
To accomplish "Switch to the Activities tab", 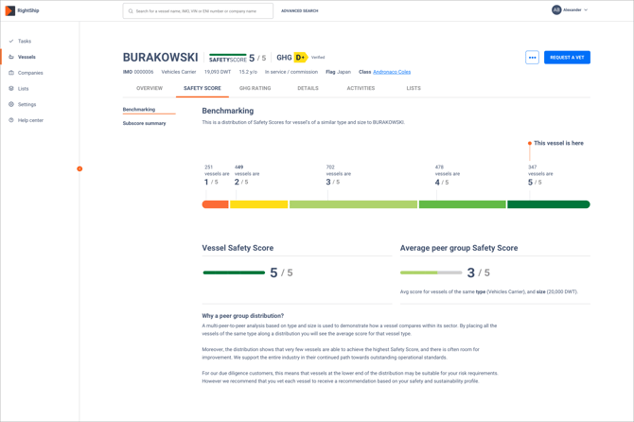I will pyautogui.click(x=361, y=88).
